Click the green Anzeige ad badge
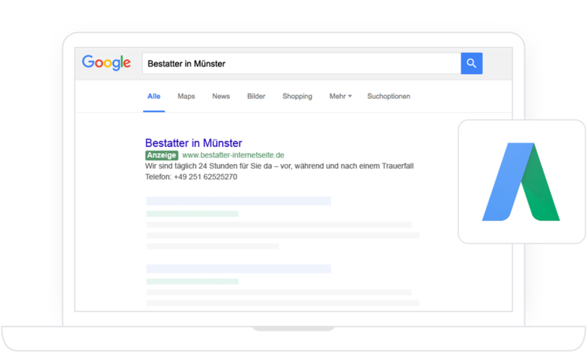588x353 pixels. (x=162, y=155)
